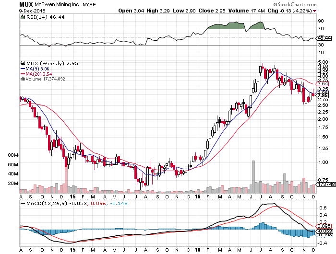Click the Close 2.95 value in header
The image size is (336, 254).
coord(212,11)
